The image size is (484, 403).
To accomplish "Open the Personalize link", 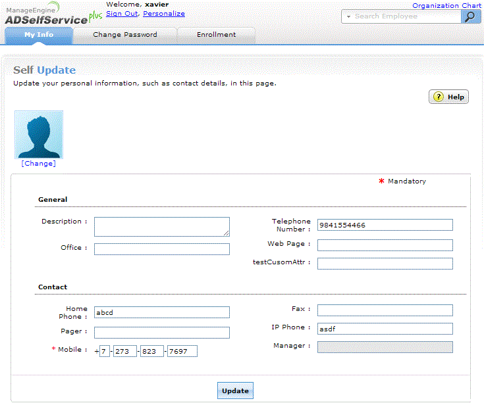I will pos(164,14).
